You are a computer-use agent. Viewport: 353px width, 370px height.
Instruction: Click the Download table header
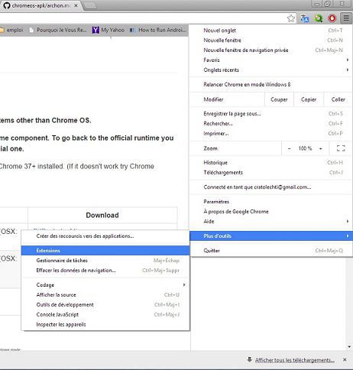point(102,216)
